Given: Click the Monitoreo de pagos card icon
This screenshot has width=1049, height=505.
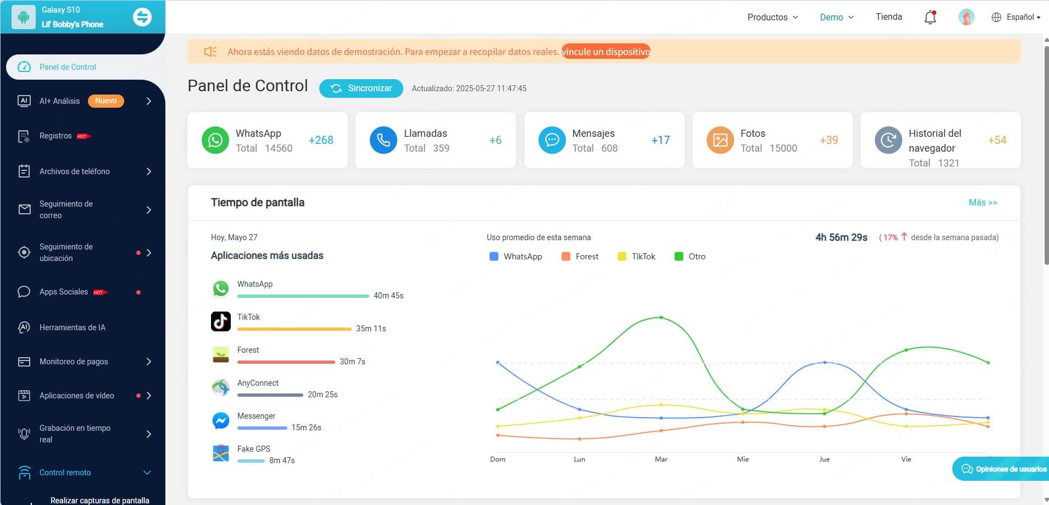Looking at the screenshot, I should click(24, 362).
